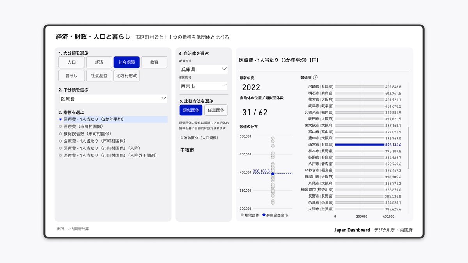468x263 pixels.
Task: Open the 兵庫県 prefecture dropdown
Action: point(203,69)
